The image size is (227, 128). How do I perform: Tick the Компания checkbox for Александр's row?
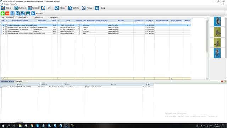79,25
